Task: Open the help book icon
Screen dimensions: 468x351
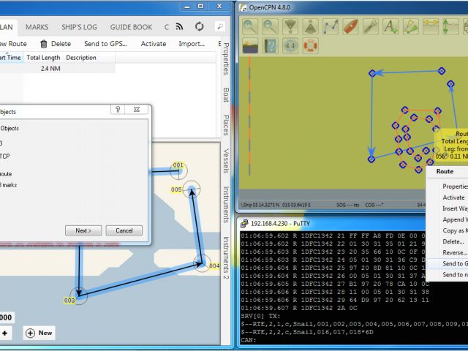Action: 271,46
